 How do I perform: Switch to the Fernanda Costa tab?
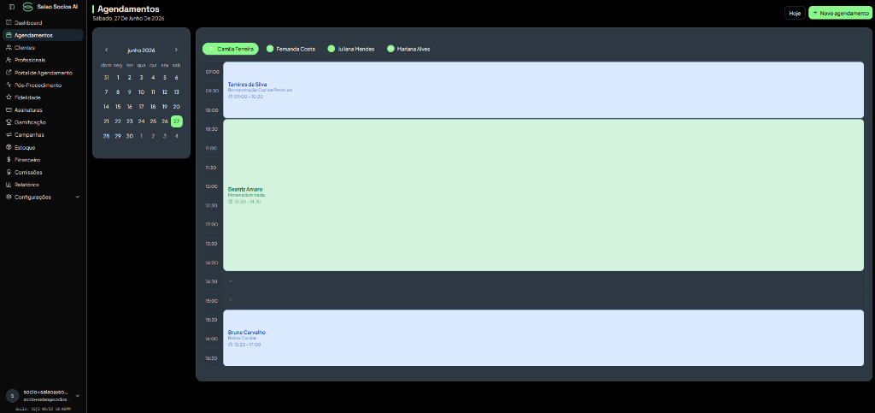click(x=291, y=49)
